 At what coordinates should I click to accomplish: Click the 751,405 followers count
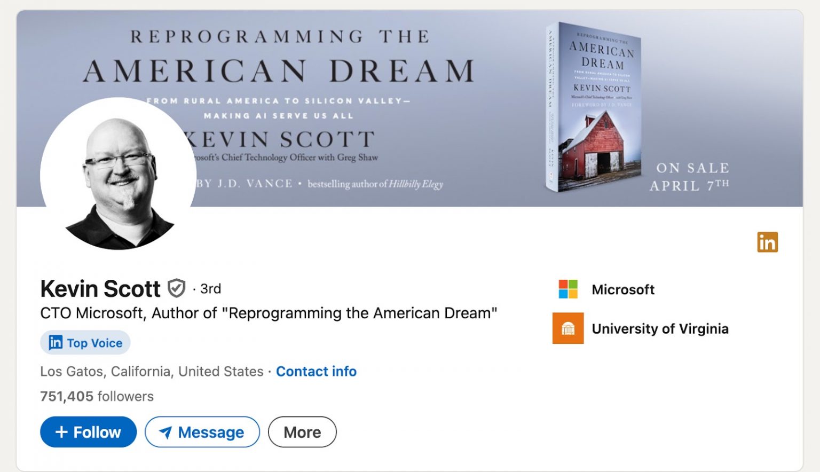(97, 396)
